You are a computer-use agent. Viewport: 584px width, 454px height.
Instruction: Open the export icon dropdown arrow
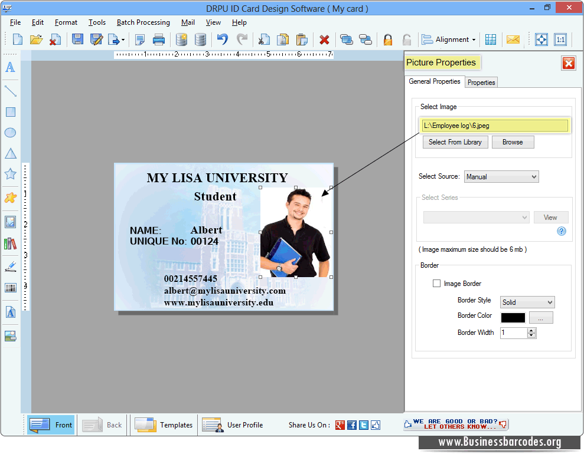(123, 40)
